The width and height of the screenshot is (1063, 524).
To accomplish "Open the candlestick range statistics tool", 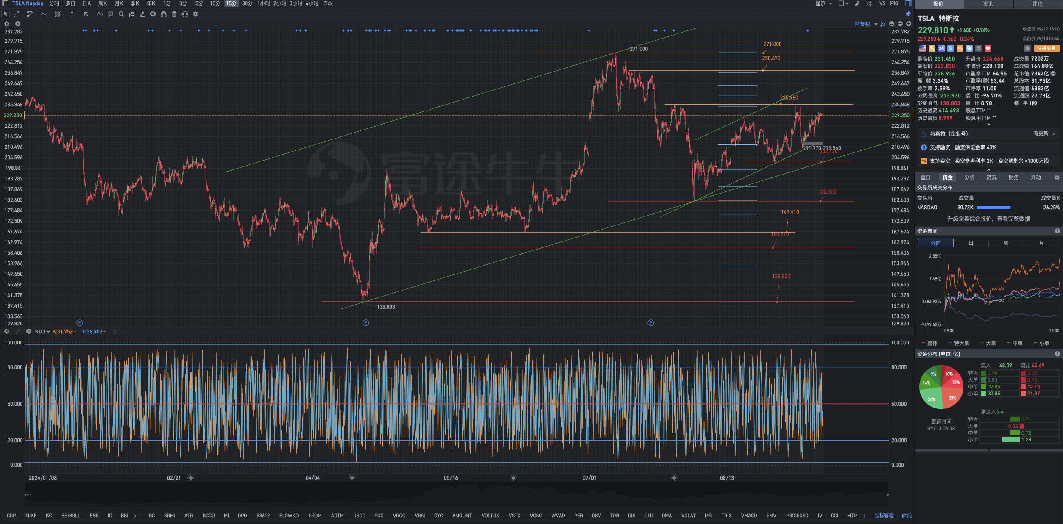I will (132, 14).
